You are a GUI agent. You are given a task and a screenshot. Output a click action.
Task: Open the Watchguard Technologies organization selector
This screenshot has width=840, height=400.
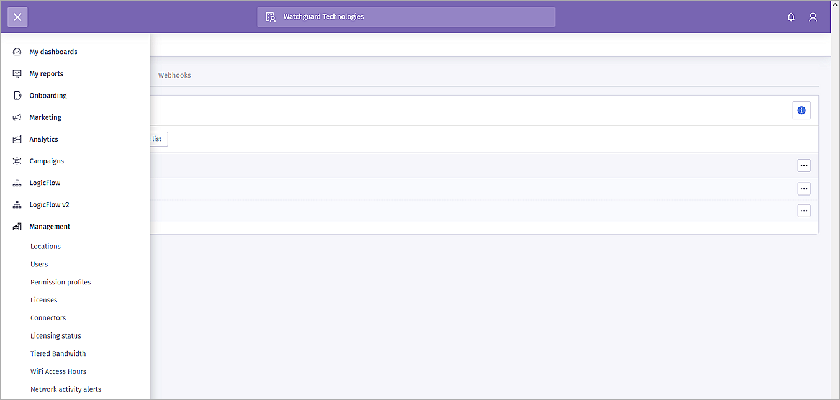pos(406,17)
